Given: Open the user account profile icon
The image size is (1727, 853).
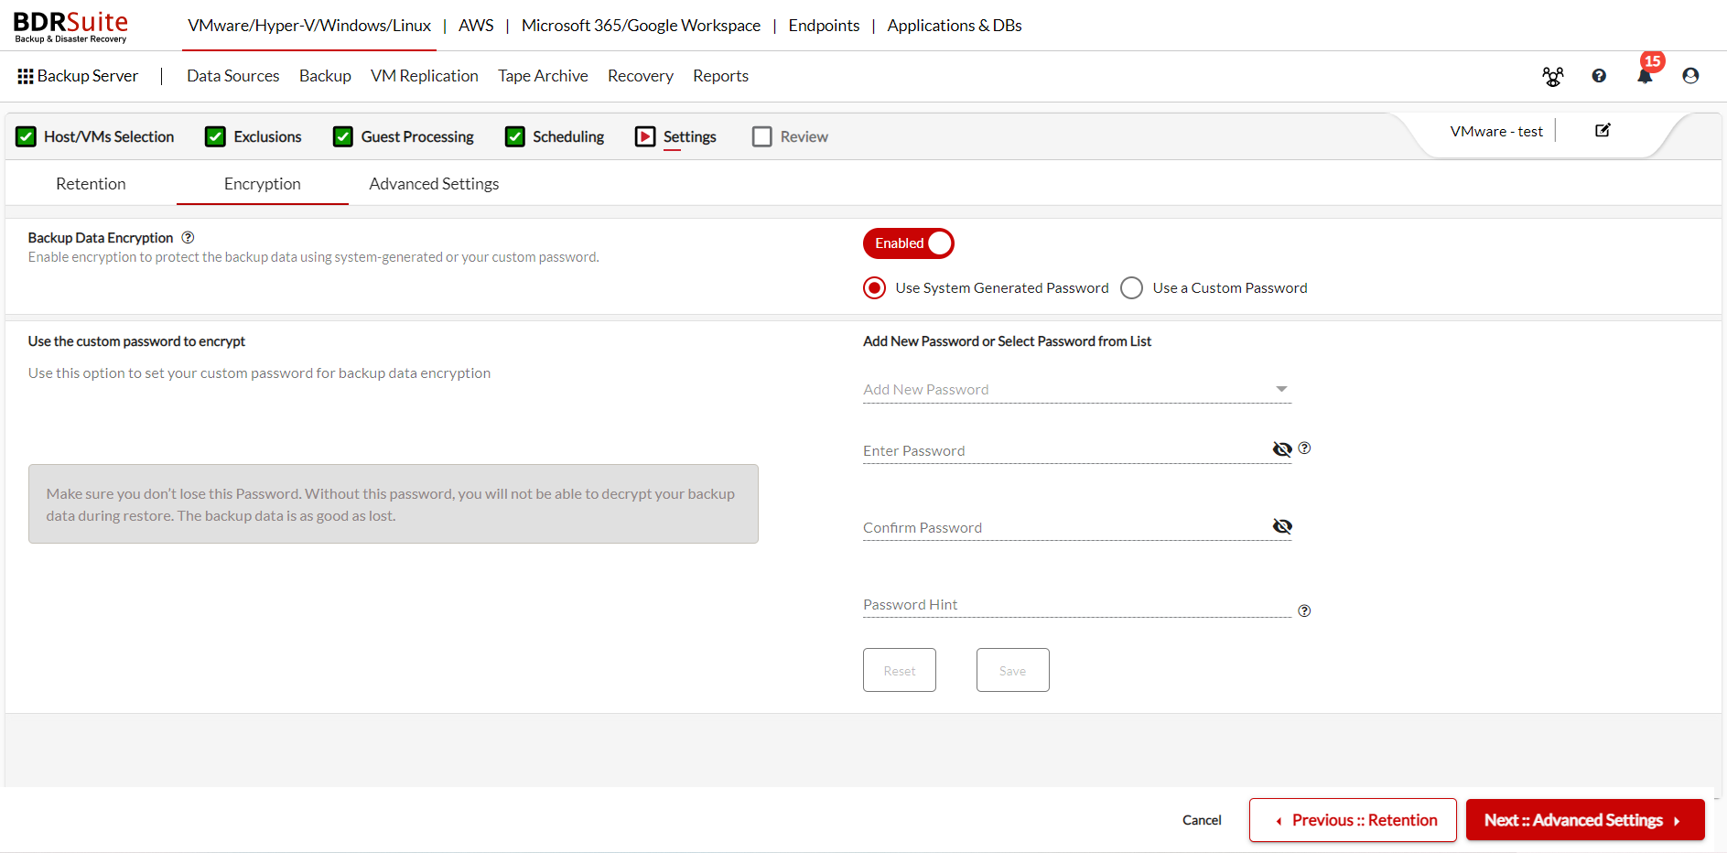Looking at the screenshot, I should 1690,76.
